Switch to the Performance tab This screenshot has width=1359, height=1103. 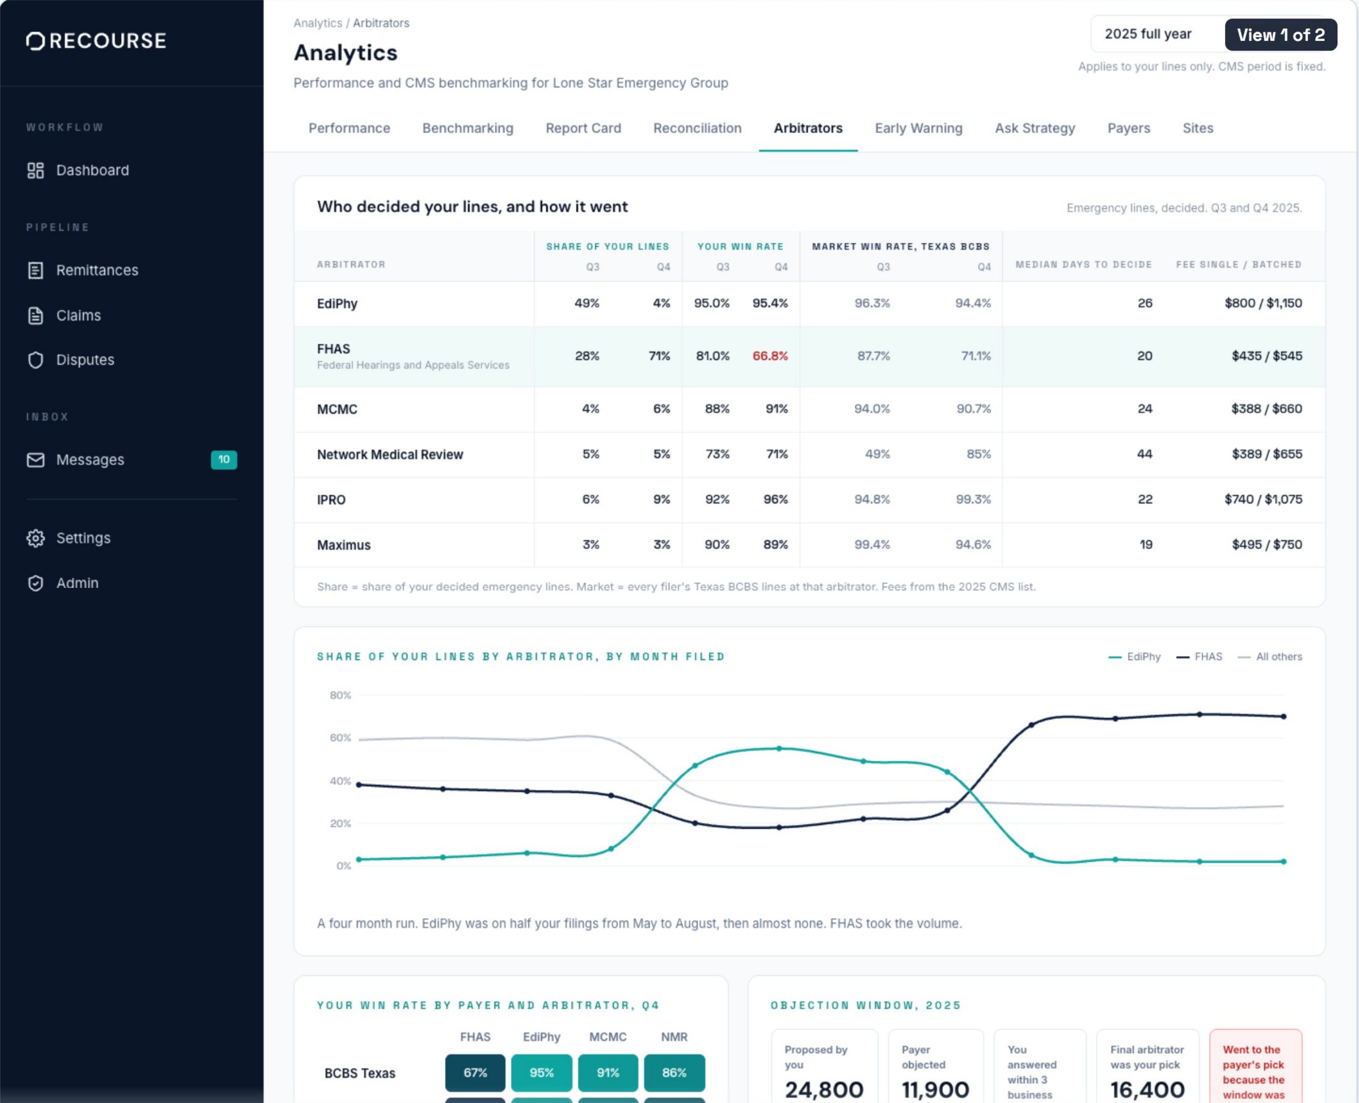[x=349, y=128]
